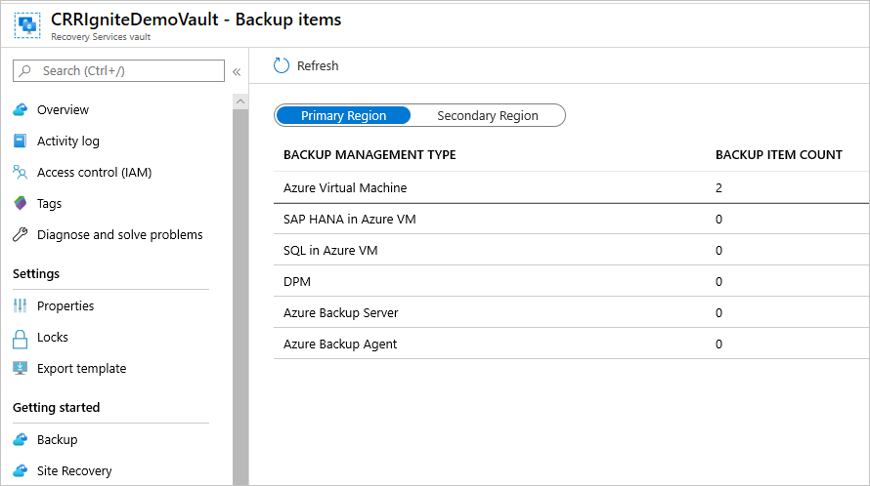Image resolution: width=870 pixels, height=486 pixels.
Task: Select the Primary Region toggle option
Action: coord(343,116)
